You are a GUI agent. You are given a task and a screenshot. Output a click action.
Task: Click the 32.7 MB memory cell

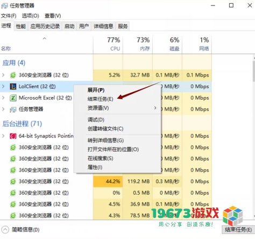[138, 75]
